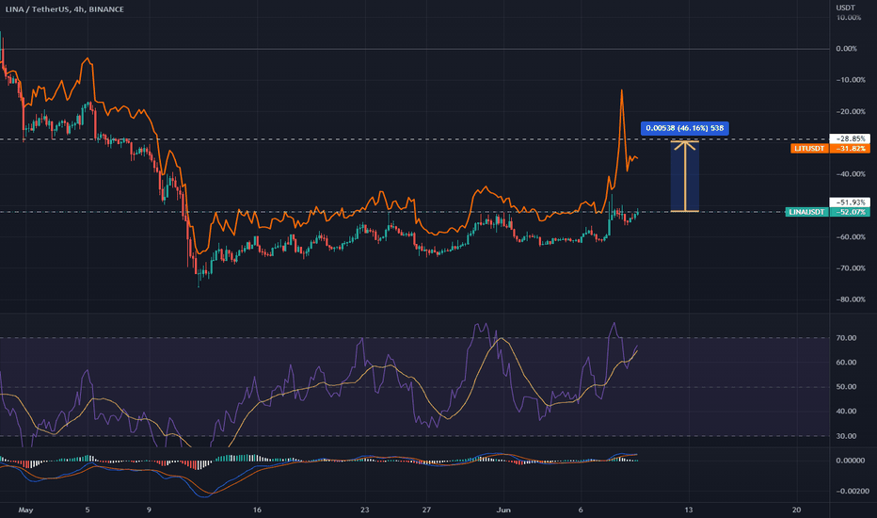The height and width of the screenshot is (518, 877).
Task: Click the 0.00% price scale label
Action: point(846,49)
